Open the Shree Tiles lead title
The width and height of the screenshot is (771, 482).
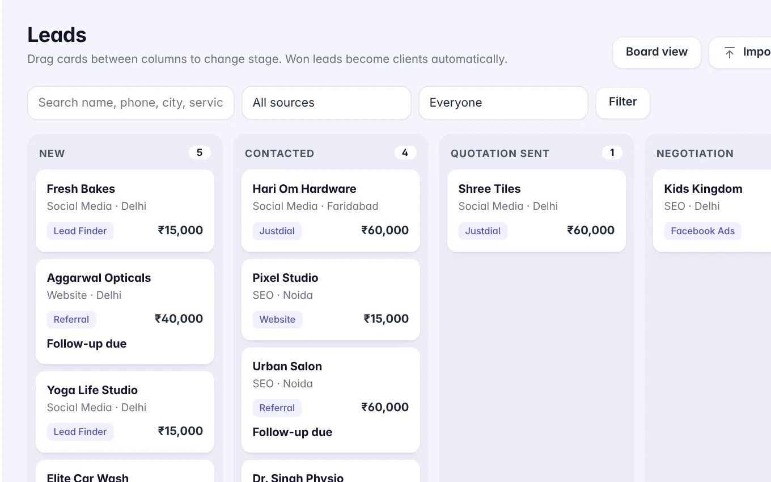tap(490, 189)
